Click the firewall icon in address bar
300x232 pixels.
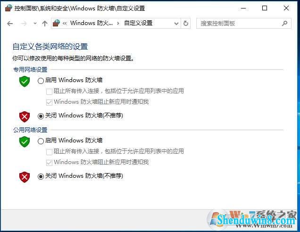[x=56, y=23]
